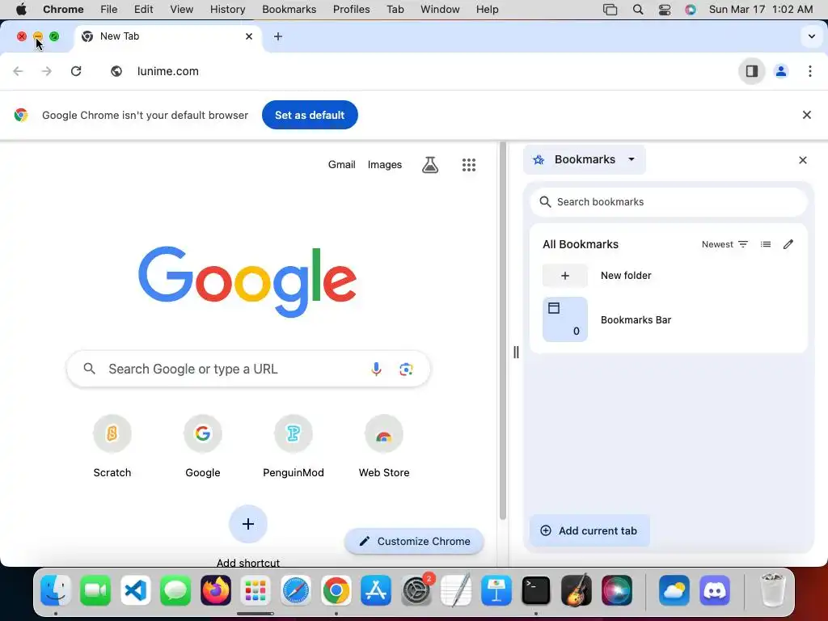Open the Bookmarks Bar folder
The height and width of the screenshot is (621, 828).
coord(669,319)
